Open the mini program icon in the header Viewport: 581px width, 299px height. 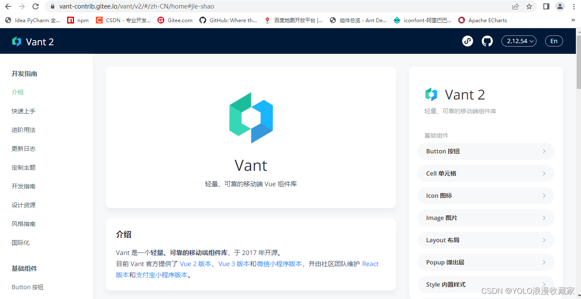coord(468,41)
